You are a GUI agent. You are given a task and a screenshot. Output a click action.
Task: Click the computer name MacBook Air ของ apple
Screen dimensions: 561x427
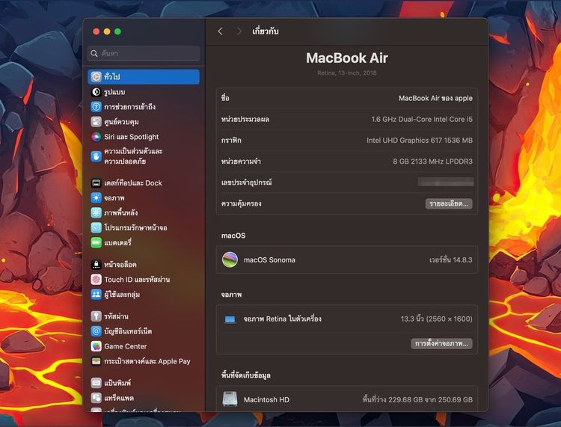435,98
